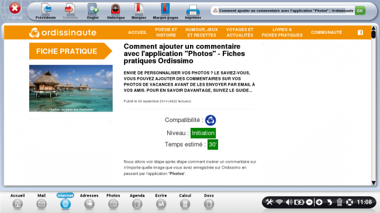
Task: Click the Suivante forward arrow
Action: coord(70,11)
